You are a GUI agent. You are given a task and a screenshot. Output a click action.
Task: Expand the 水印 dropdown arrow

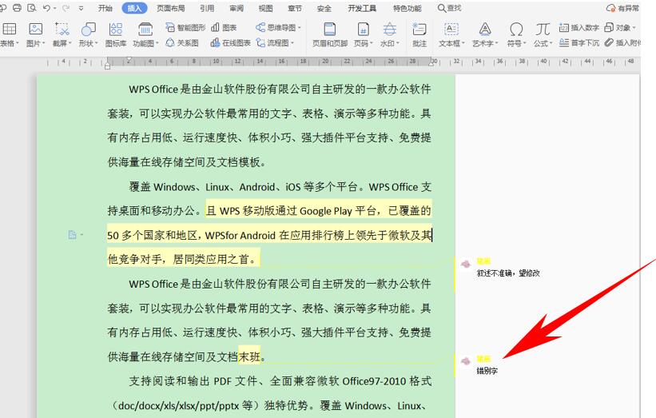(398, 43)
